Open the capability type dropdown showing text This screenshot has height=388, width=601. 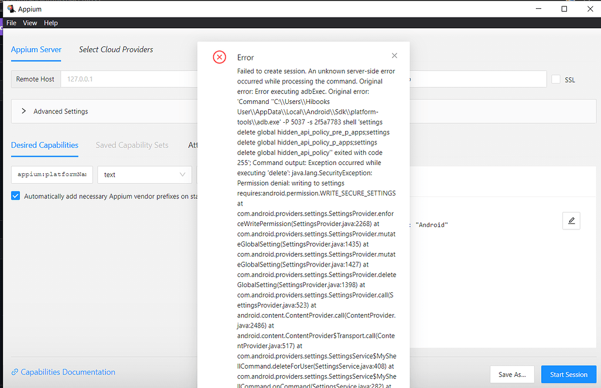click(x=144, y=174)
